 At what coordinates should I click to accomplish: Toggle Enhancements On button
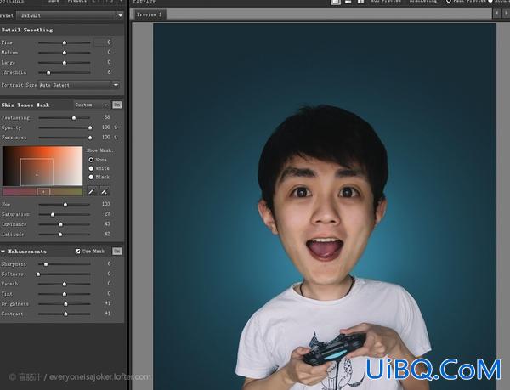pos(117,252)
